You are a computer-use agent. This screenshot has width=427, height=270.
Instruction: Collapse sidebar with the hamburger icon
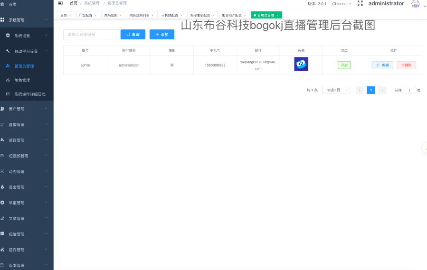click(x=60, y=3)
